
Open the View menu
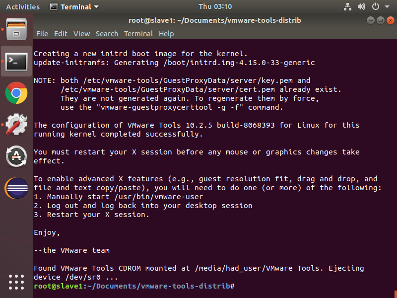coord(81,34)
